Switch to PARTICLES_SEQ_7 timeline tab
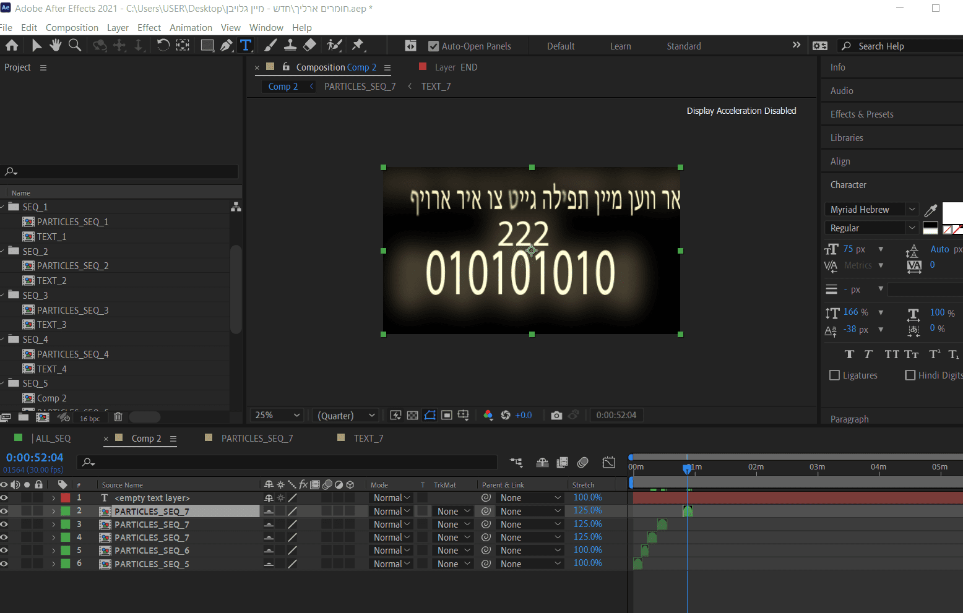Viewport: 963px width, 613px height. pos(257,439)
